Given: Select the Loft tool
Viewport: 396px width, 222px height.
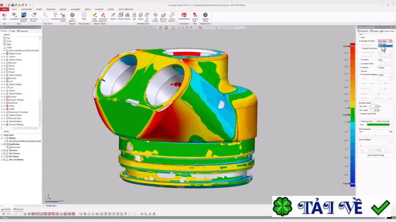Looking at the screenshot, I should 134,17.
